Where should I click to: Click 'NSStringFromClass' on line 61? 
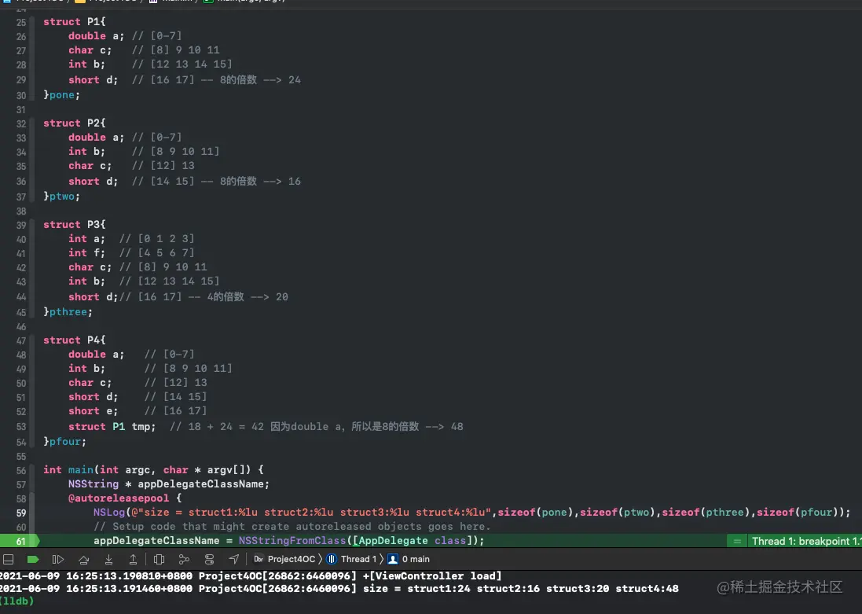(x=292, y=540)
